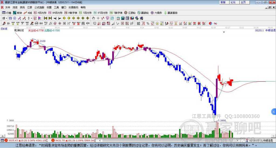Click the 论坛 forum button
This screenshot has width=276, height=148.
(x=233, y=2)
